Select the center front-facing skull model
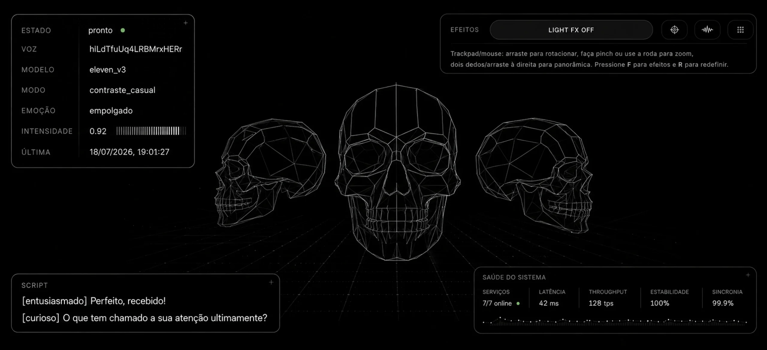 pos(397,172)
